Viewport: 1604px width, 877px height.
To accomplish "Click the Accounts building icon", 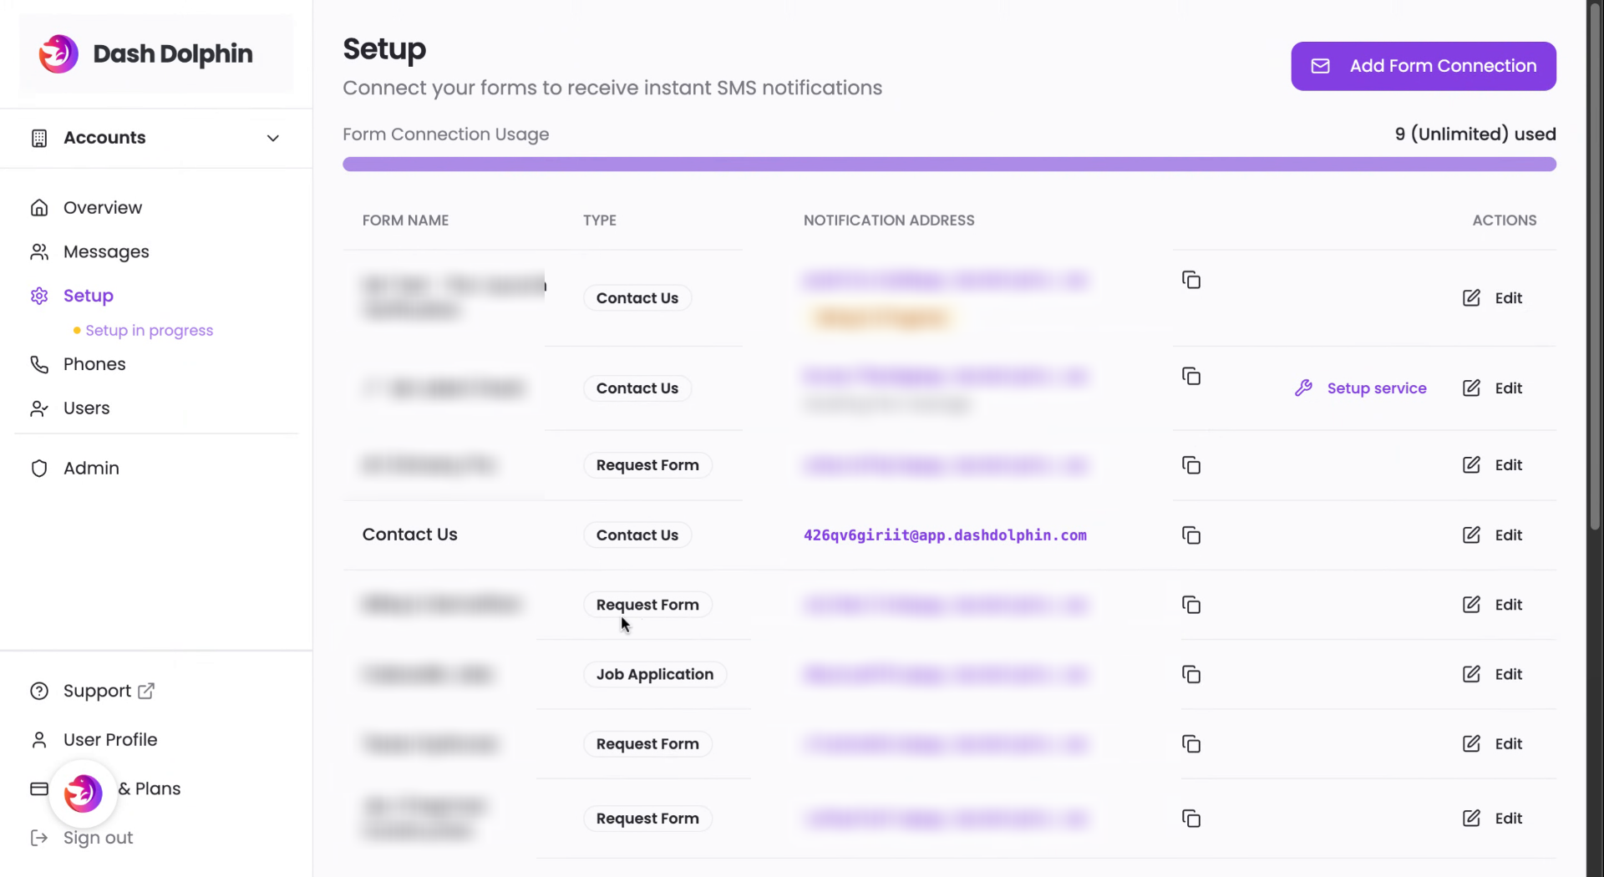I will click(39, 138).
